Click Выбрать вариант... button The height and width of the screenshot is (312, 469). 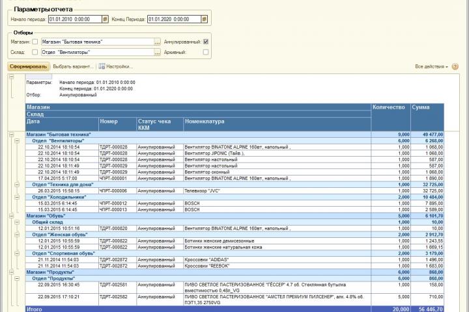coord(73,66)
